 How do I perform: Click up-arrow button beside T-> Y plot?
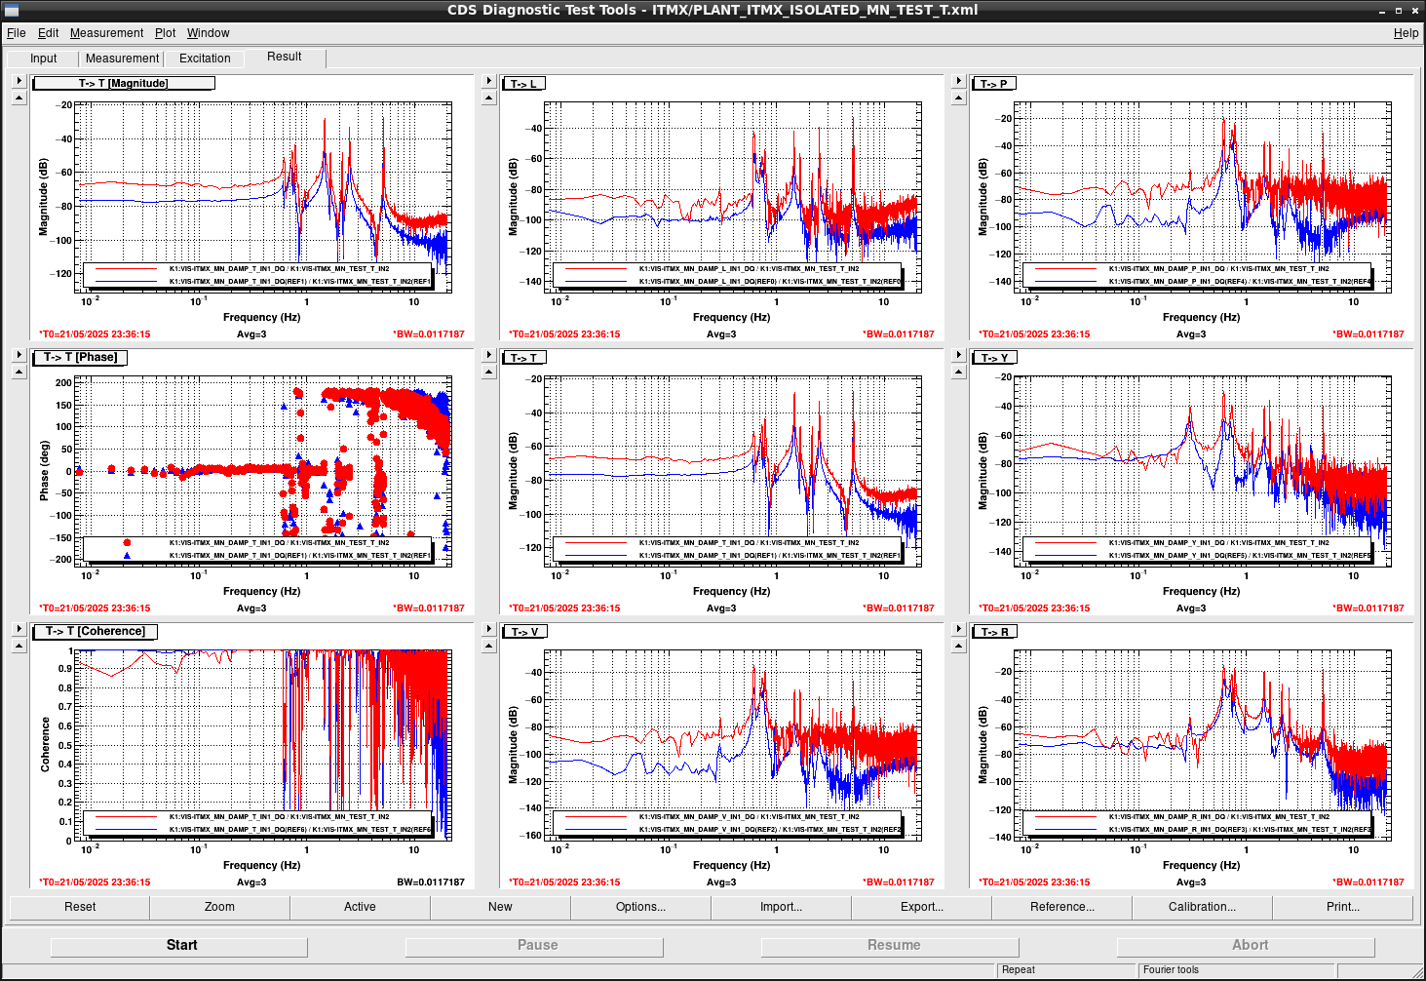tap(958, 372)
